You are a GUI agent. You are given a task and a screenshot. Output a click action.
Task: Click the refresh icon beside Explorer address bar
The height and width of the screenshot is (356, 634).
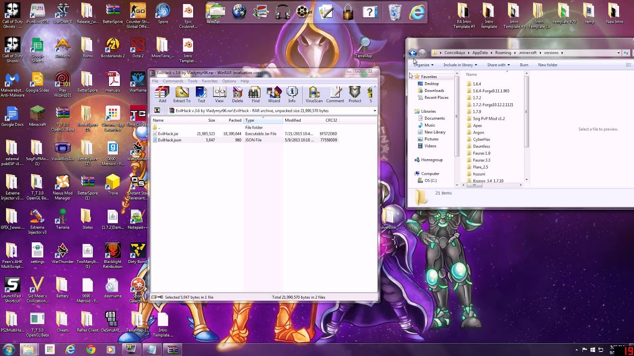(626, 53)
